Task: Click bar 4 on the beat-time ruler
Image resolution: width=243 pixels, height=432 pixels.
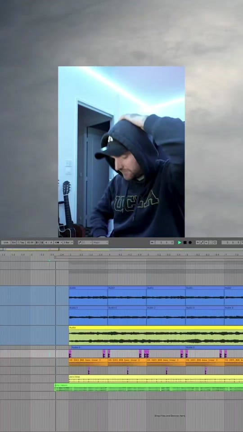Action: point(109,255)
